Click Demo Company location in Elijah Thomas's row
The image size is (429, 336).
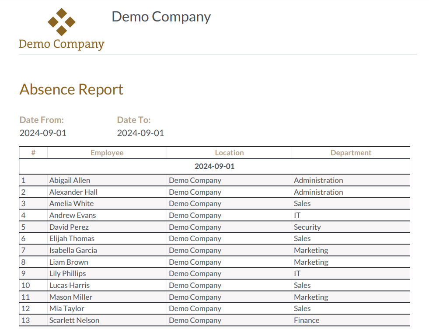click(x=195, y=238)
